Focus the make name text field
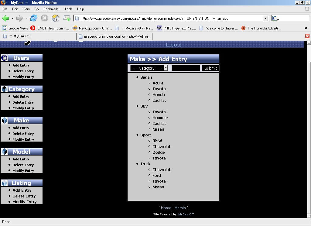Viewport: 311px width, 226px height. pyautogui.click(x=186, y=68)
